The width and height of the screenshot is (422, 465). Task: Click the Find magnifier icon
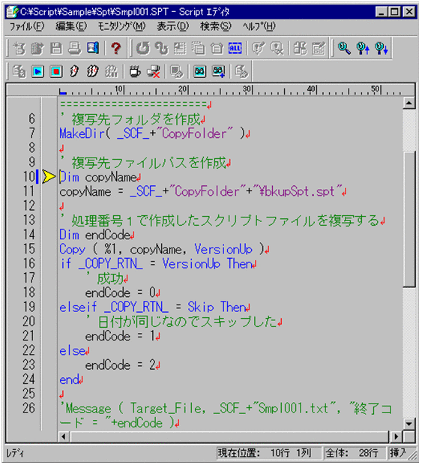pyautogui.click(x=344, y=48)
